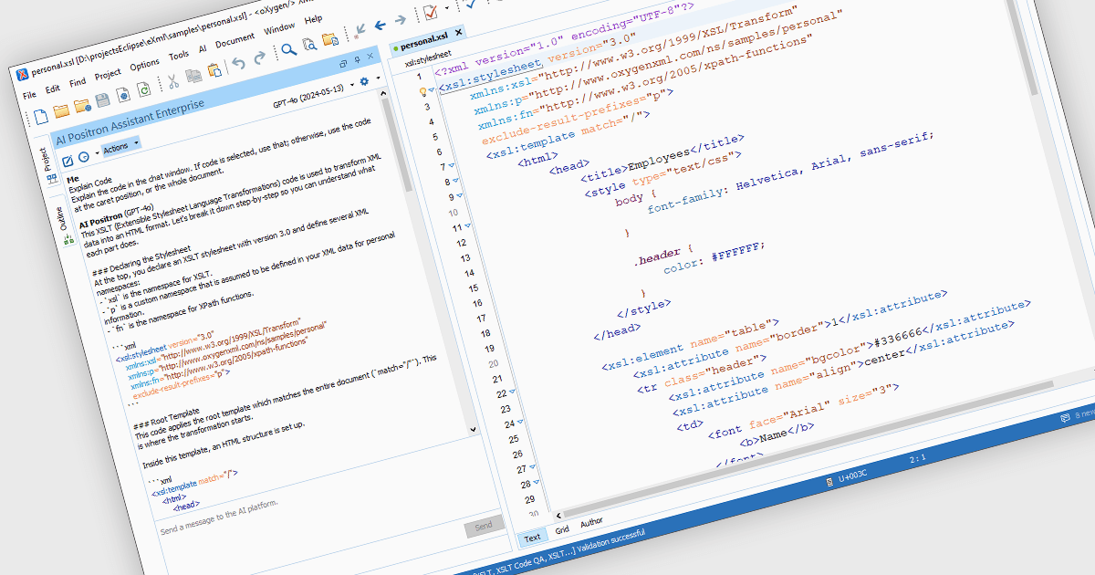Screen dimensions: 1095x575
Task: Switch to the Author editing mode tab
Action: pos(591,522)
